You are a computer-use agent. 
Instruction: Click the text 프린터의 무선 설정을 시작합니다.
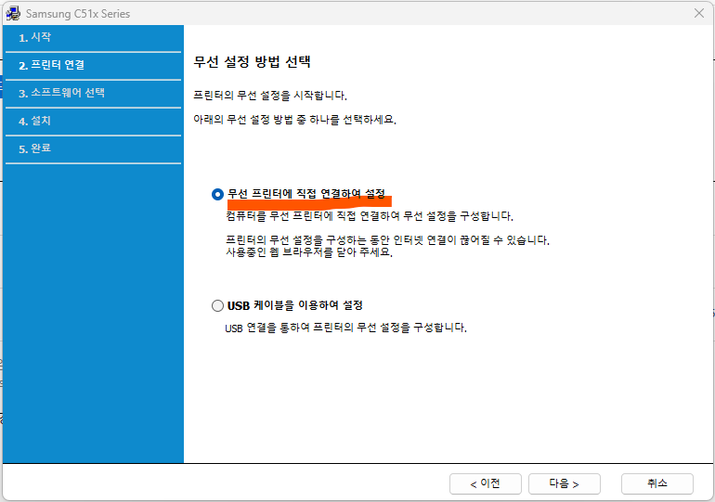[270, 96]
